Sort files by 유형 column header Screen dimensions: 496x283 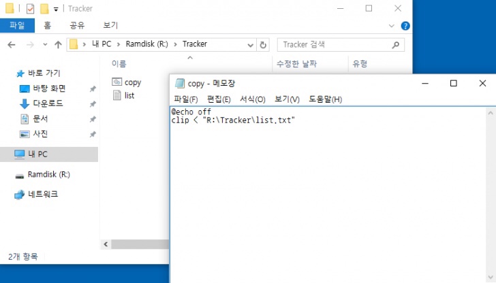(x=360, y=64)
